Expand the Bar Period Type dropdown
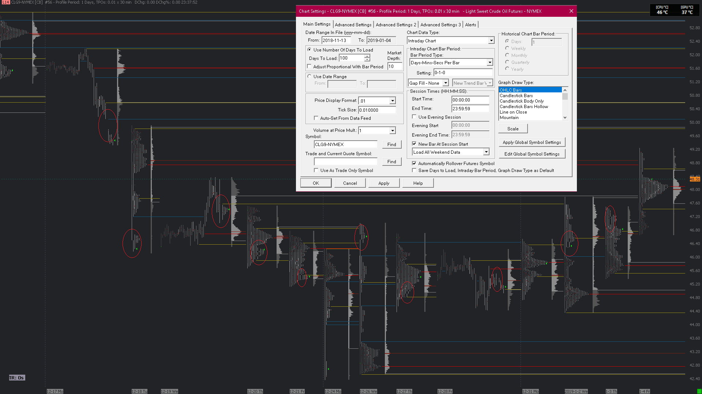This screenshot has width=702, height=394. tap(489, 62)
